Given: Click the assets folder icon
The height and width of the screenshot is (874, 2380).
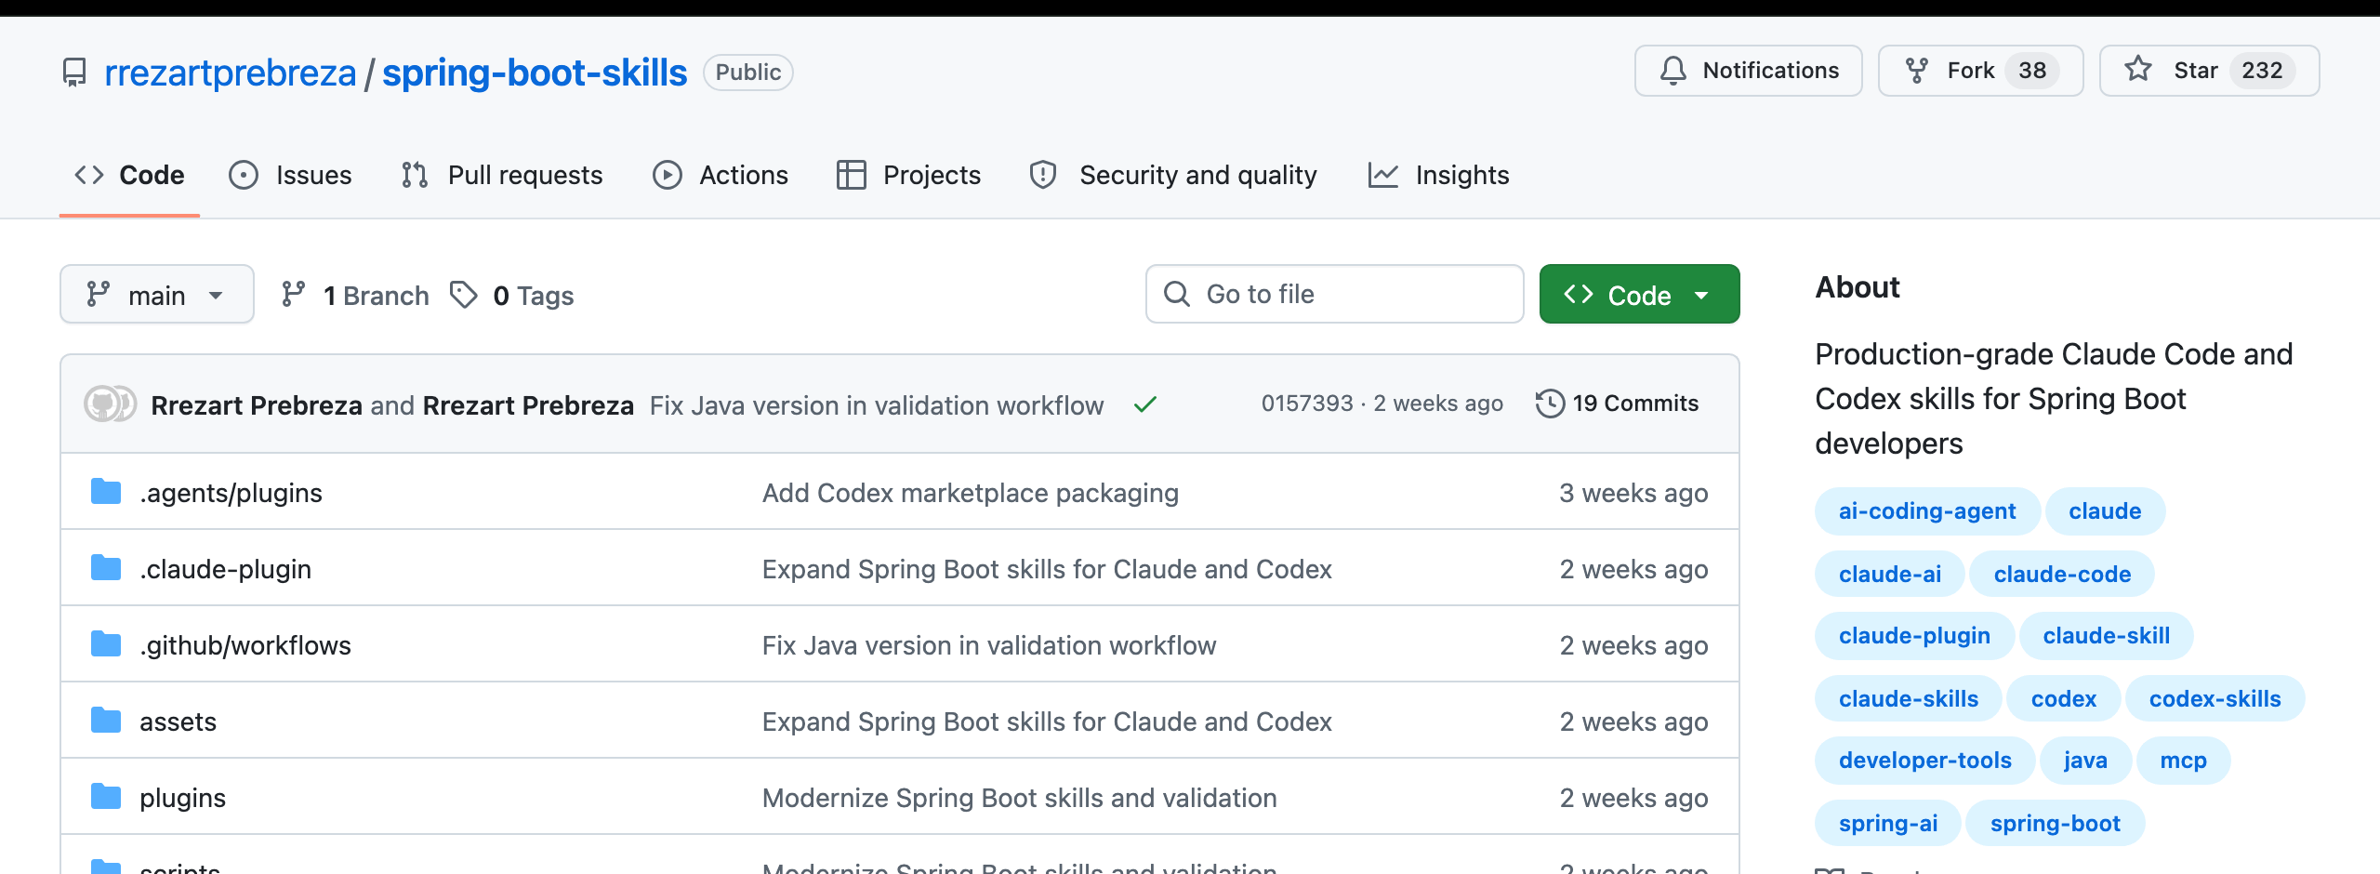Looking at the screenshot, I should click(106, 720).
